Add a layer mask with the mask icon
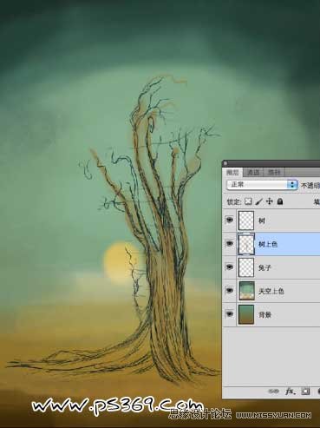 point(305,392)
